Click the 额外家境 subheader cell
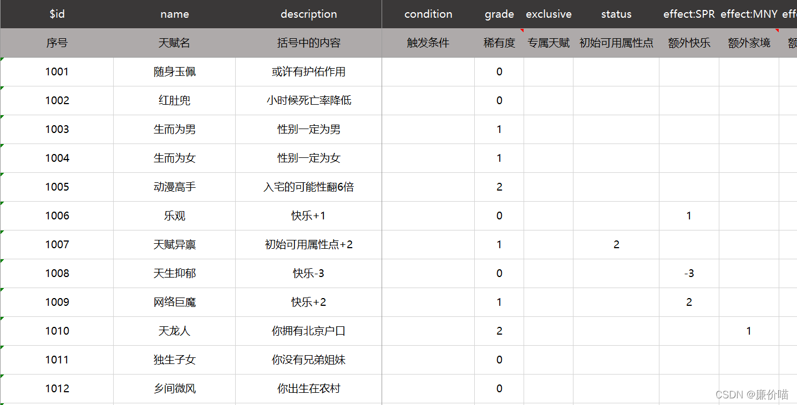This screenshot has width=797, height=405. [x=749, y=43]
